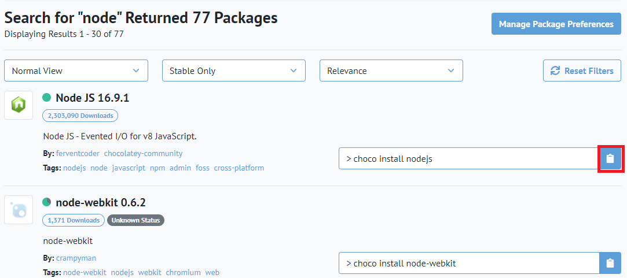This screenshot has height=278, width=627.
Task: Select the 'webkit' tag
Action: point(149,272)
